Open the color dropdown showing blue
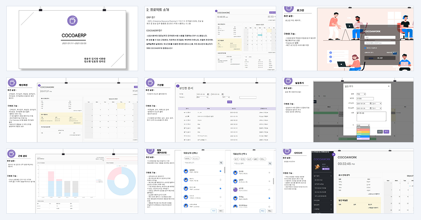Screen dimensions: 421x220 (x=363, y=125)
